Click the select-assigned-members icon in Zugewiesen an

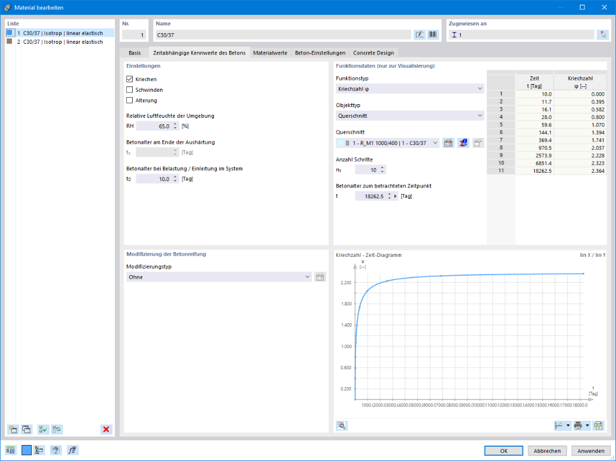(x=602, y=34)
